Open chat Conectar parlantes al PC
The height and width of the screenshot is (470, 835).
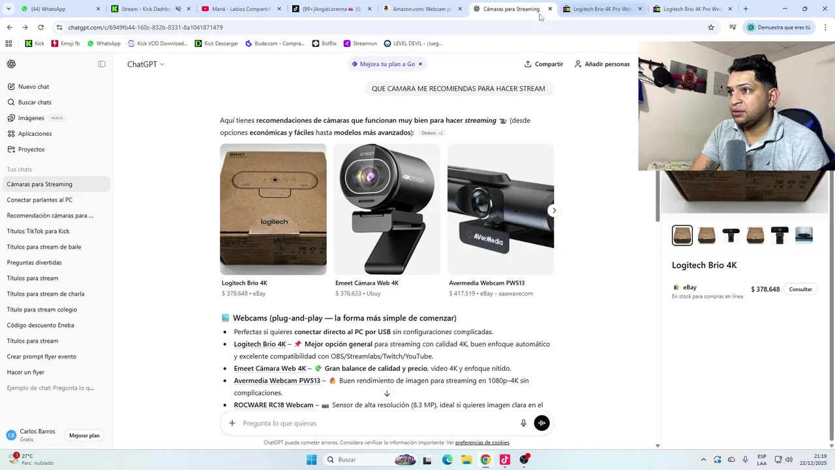coord(40,200)
